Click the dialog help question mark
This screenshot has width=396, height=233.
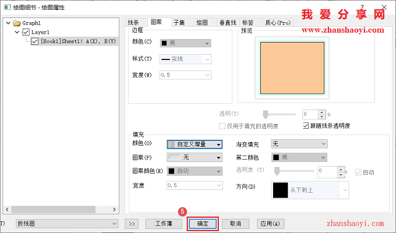point(362,7)
